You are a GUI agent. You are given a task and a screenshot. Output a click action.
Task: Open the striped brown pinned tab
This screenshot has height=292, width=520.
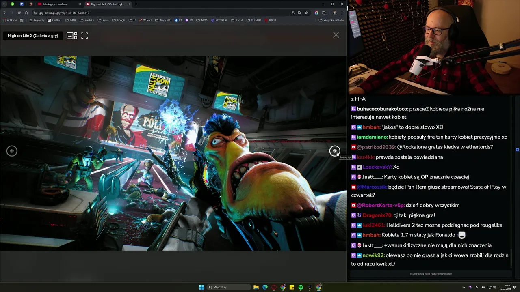[31, 4]
